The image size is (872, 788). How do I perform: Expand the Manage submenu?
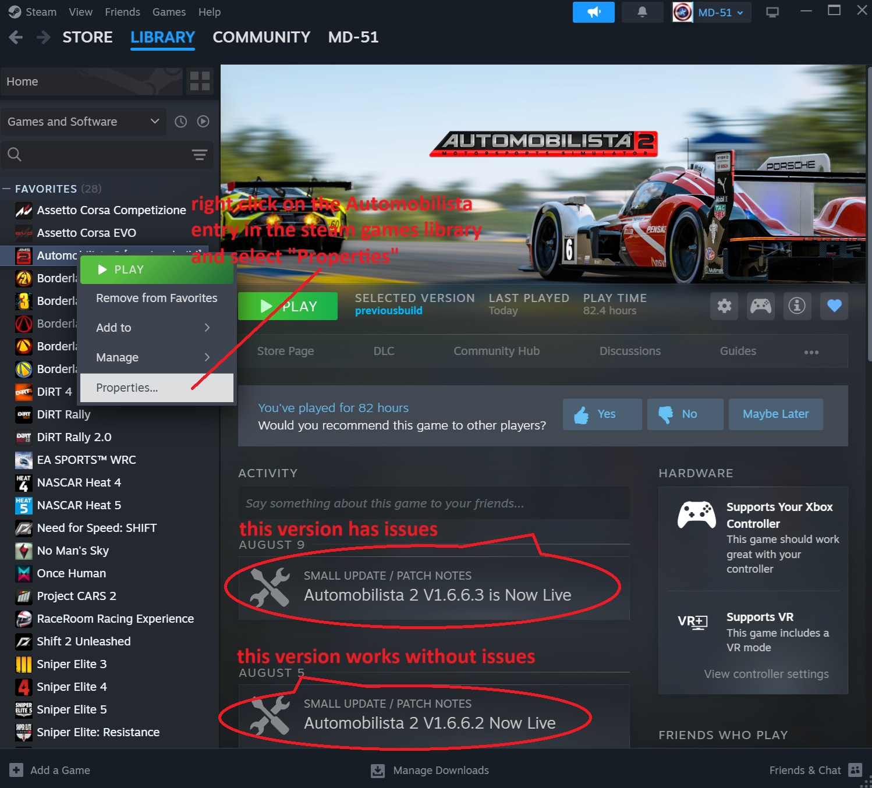pos(157,357)
